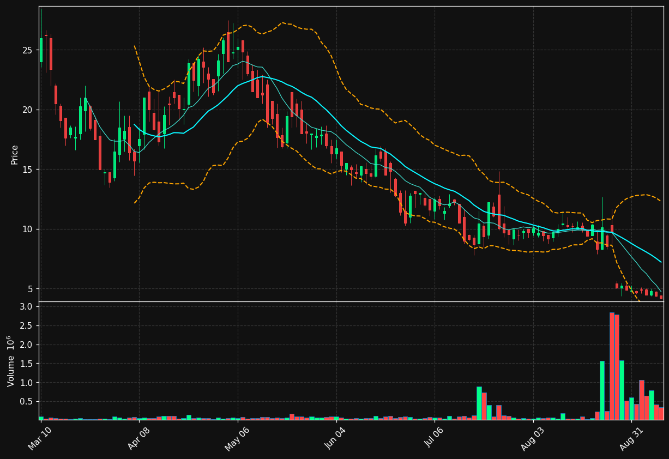This screenshot has height=459, width=669.
Task: Click the 'Aug 03' date label
Action: [532, 439]
